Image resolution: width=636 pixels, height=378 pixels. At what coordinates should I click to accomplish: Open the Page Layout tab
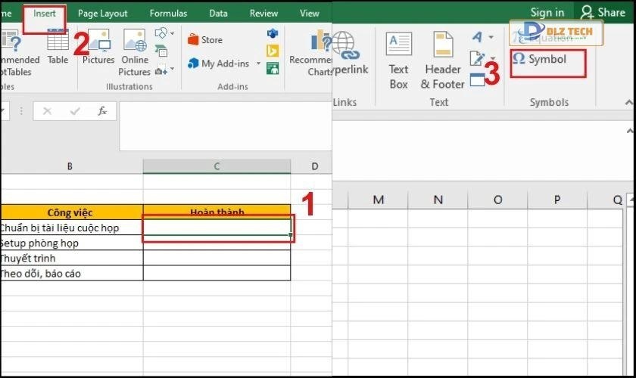coord(102,14)
